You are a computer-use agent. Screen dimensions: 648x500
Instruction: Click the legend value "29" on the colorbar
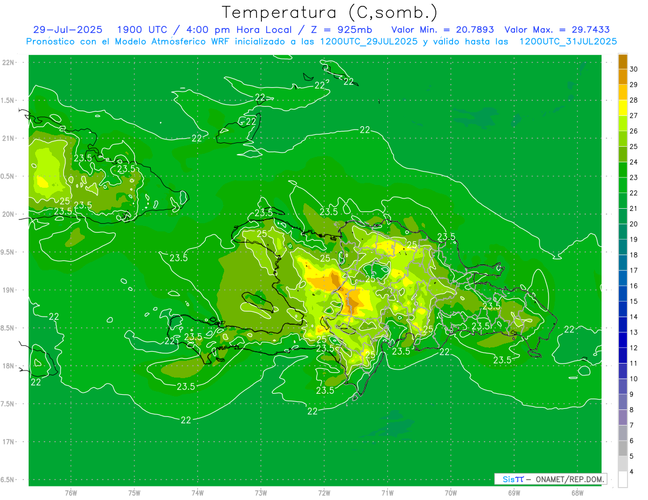634,85
